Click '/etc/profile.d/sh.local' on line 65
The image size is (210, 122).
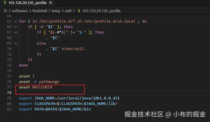(x=110, y=21)
